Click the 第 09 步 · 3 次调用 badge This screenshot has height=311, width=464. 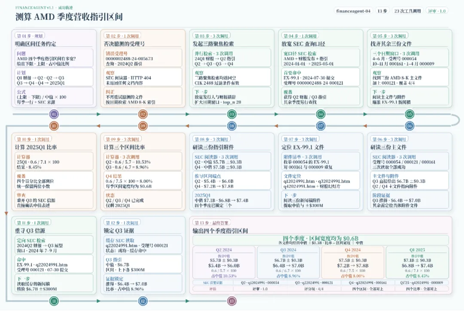click(122, 139)
